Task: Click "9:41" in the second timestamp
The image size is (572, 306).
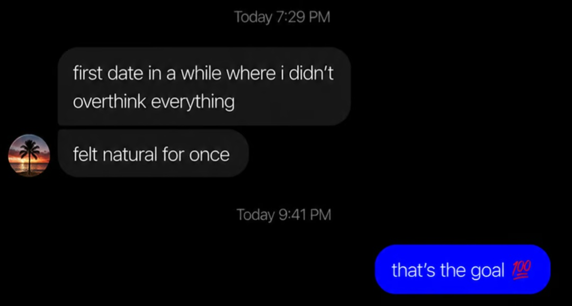Action: pos(292,214)
